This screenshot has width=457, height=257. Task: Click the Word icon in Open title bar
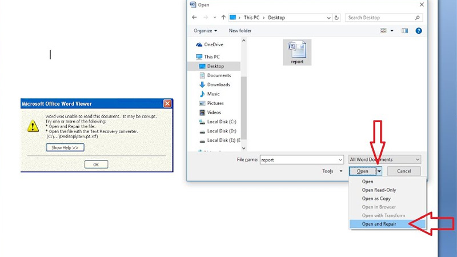193,5
